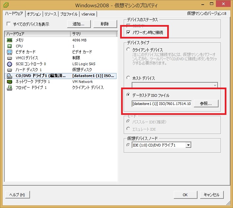Select ホスト デバイス radio button

(x=128, y=78)
